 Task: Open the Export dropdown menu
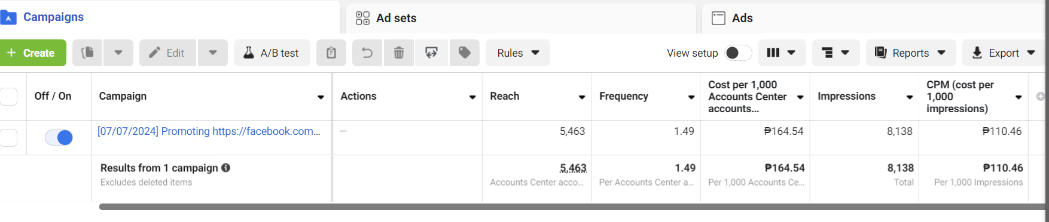coord(1003,53)
